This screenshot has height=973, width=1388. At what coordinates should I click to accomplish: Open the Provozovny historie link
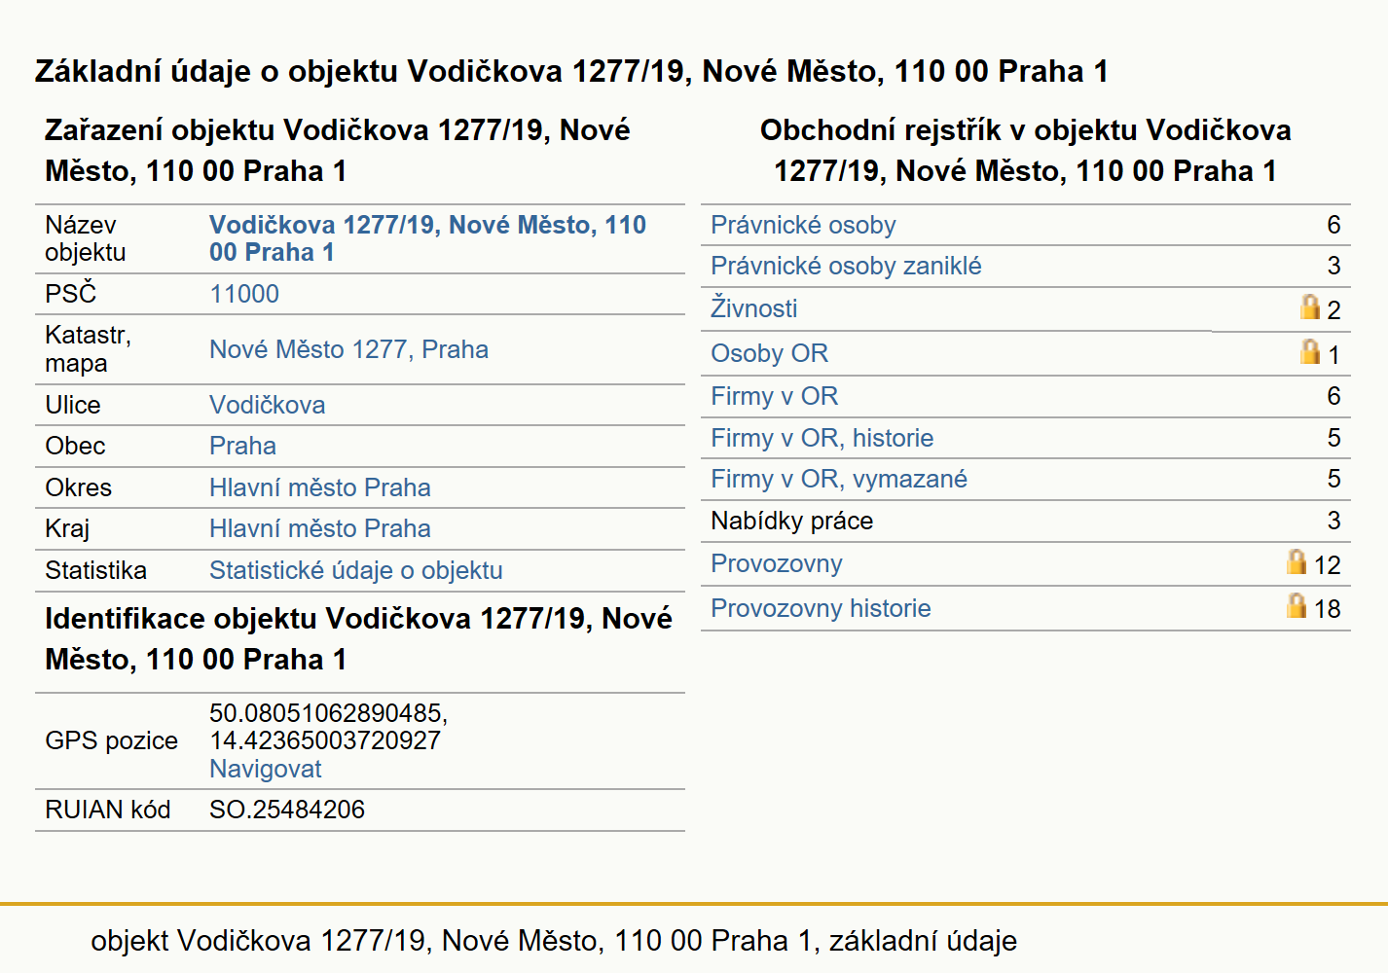[x=821, y=608]
